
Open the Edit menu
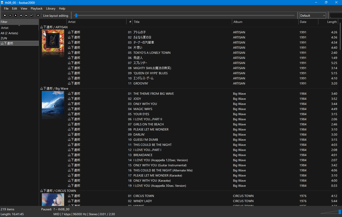point(15,9)
